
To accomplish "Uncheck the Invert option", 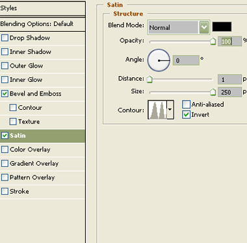I will click(186, 114).
